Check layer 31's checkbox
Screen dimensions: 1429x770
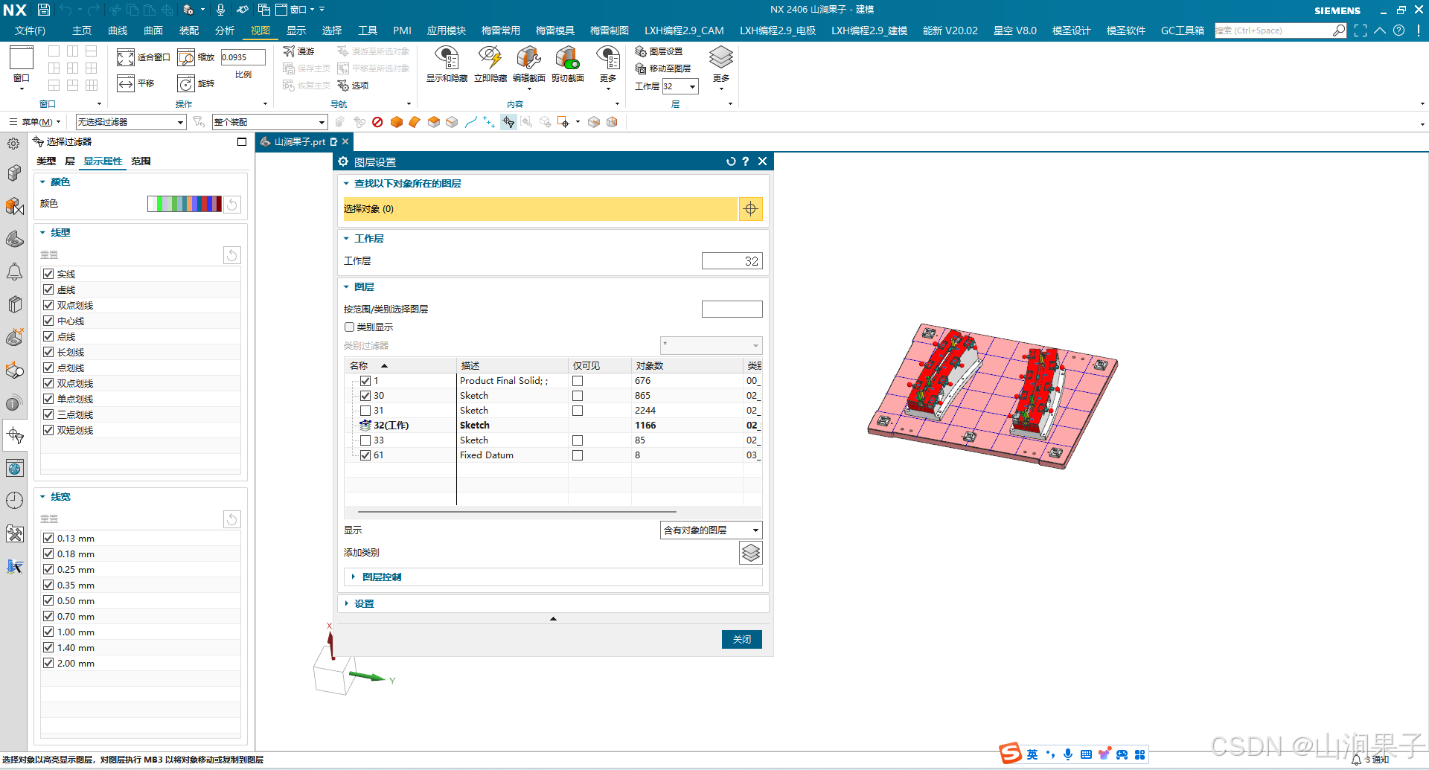coord(365,411)
